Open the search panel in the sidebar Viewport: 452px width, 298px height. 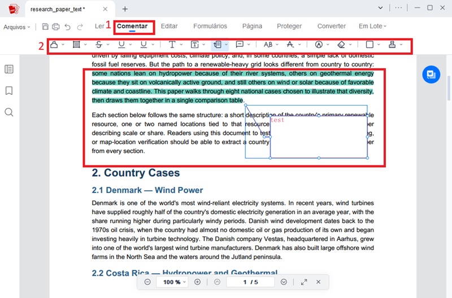pyautogui.click(x=9, y=112)
